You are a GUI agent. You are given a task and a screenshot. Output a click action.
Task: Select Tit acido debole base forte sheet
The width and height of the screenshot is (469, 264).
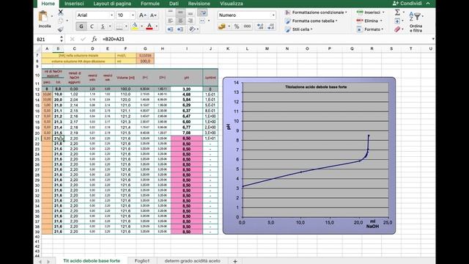(92, 261)
